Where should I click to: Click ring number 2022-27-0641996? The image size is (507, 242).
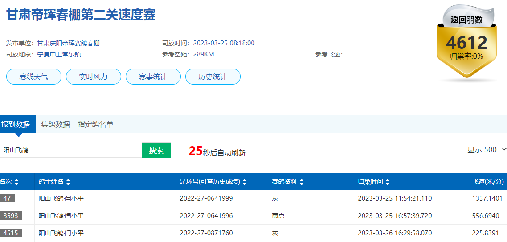206,216
